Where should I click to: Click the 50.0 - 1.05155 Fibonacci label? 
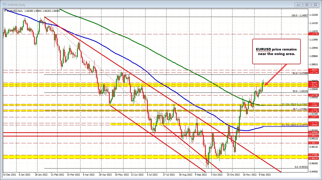click(300, 91)
